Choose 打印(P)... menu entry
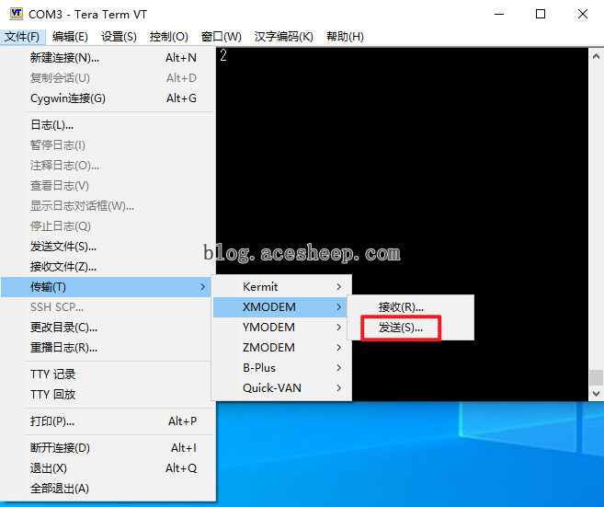 tap(108, 421)
